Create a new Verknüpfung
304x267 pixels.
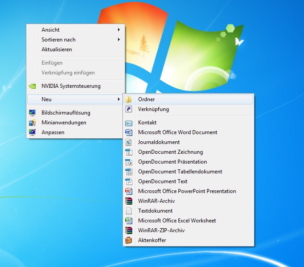[189, 109]
